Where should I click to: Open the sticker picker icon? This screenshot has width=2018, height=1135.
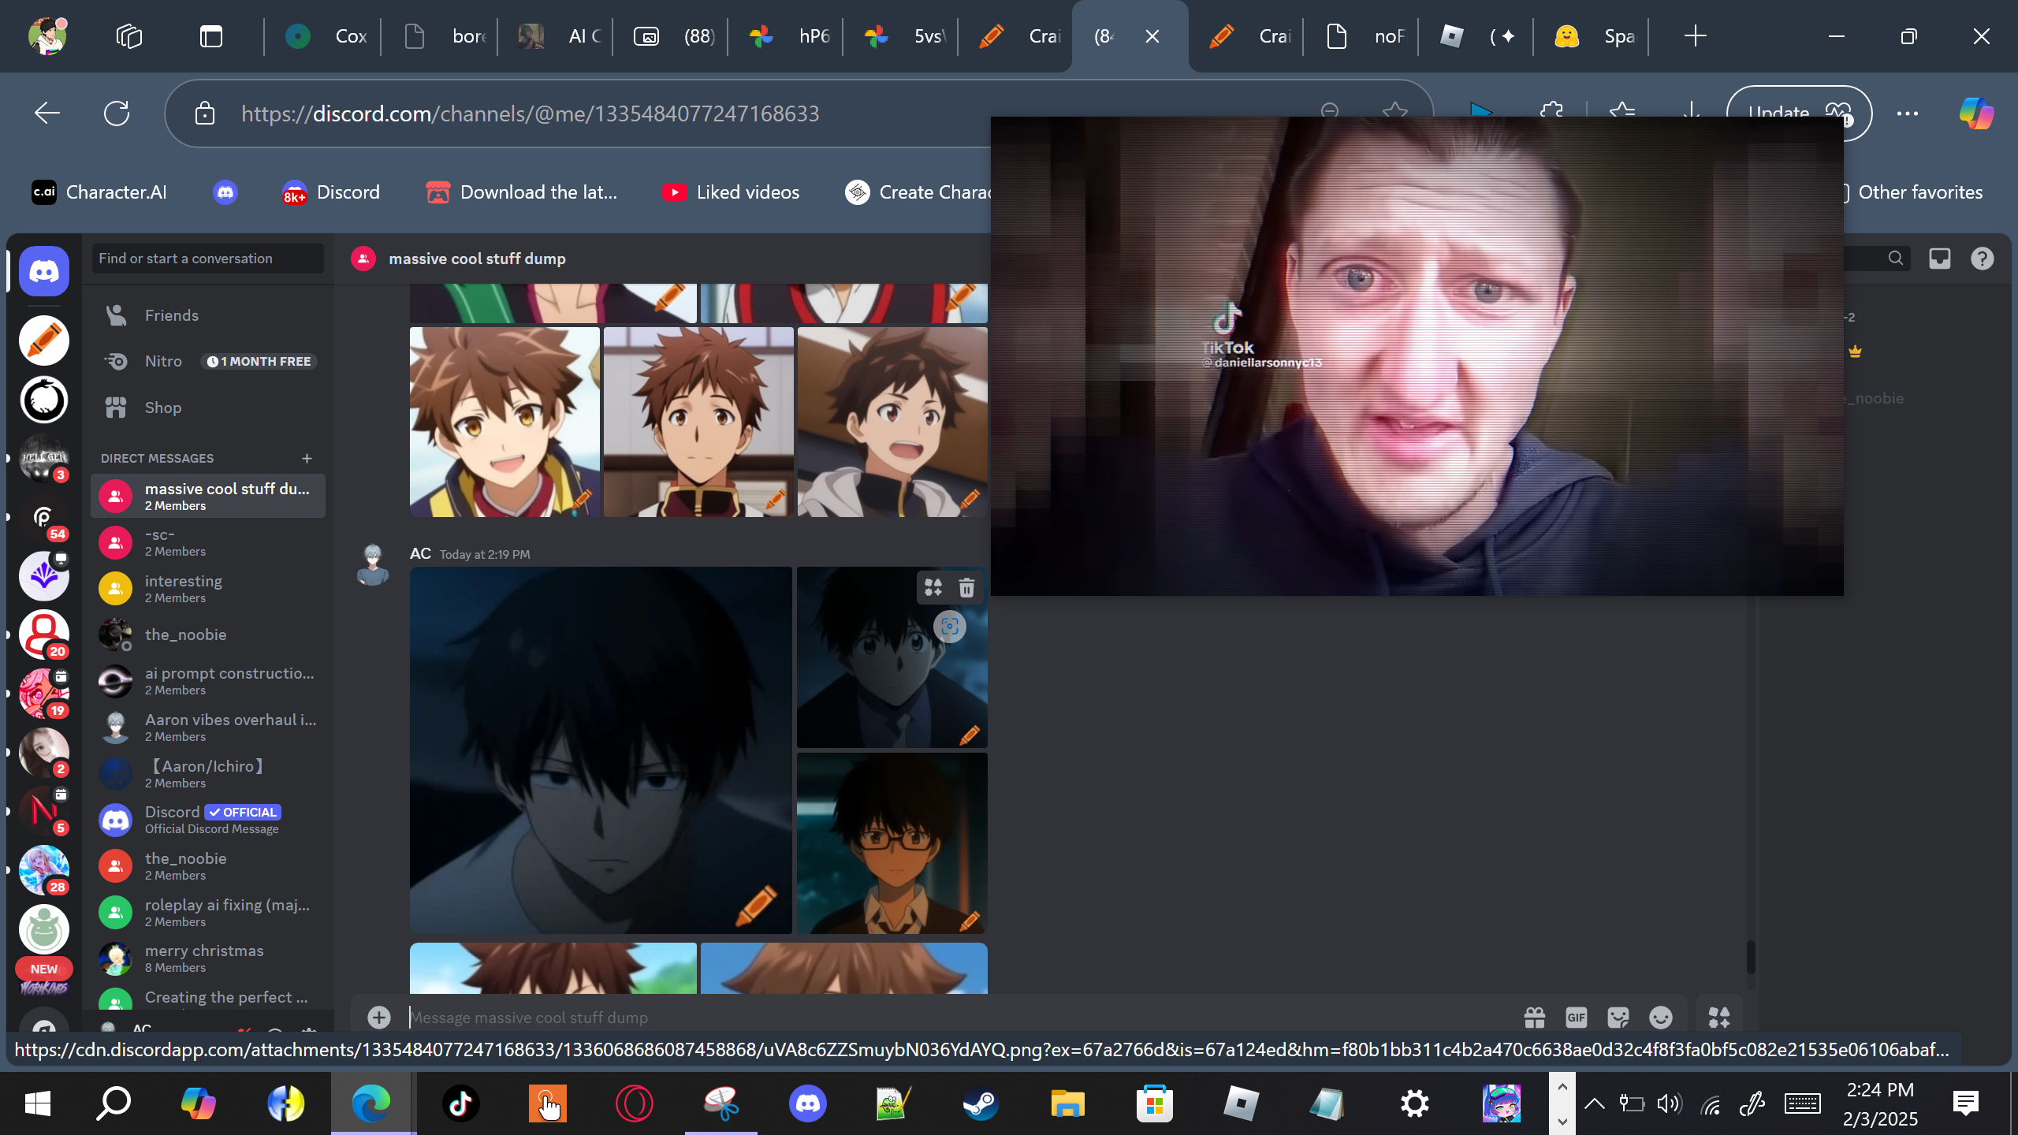click(x=1618, y=1018)
